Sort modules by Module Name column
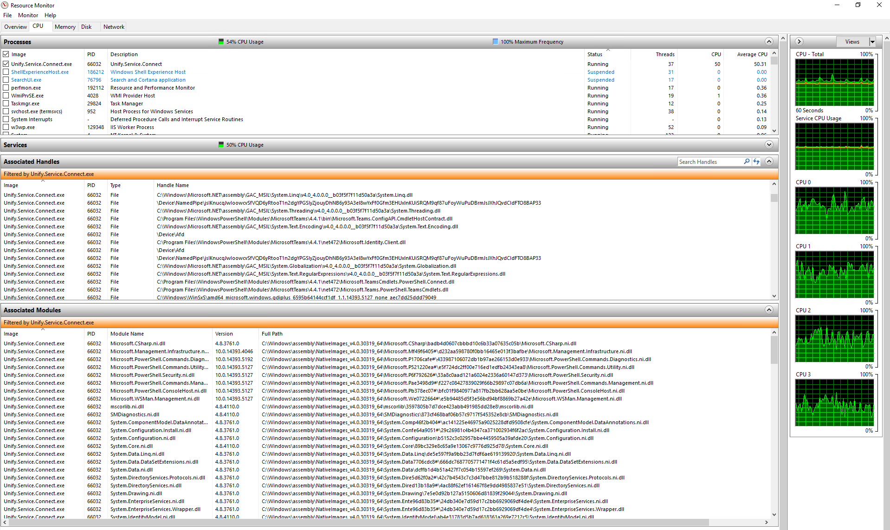The image size is (890, 530). (160, 334)
